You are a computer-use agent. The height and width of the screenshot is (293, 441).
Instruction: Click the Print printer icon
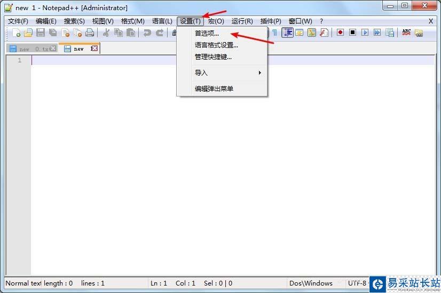90,33
